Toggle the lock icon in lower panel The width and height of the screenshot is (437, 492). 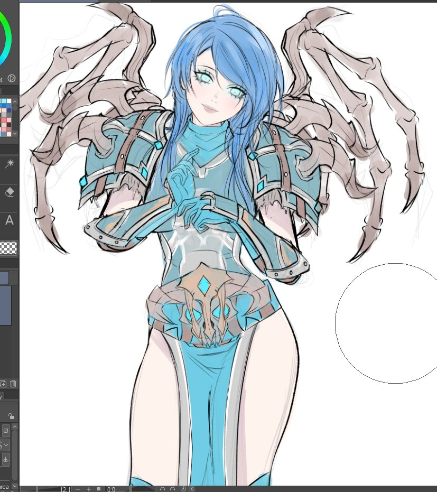(11, 416)
